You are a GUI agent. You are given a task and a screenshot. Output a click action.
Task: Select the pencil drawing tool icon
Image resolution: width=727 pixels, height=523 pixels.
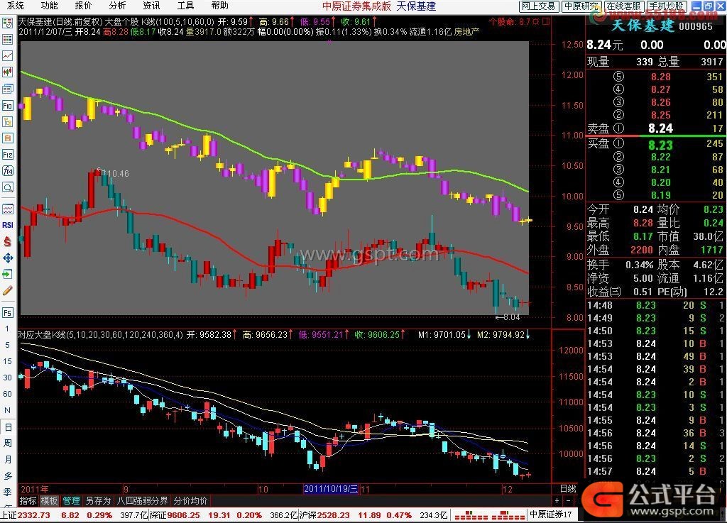tap(7, 291)
